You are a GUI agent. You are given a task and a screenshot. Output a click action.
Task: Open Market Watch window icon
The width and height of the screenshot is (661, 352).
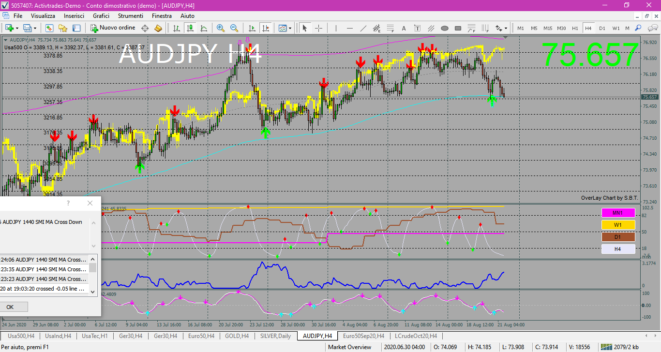[x=49, y=28]
